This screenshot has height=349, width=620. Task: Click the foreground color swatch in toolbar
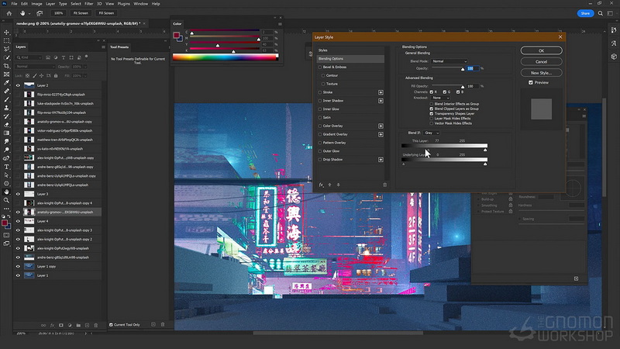point(5,223)
